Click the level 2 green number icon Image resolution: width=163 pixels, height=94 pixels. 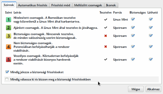9,28
